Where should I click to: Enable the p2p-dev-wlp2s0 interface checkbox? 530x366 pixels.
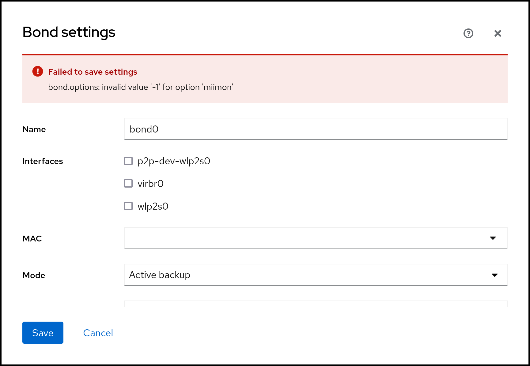tap(128, 161)
